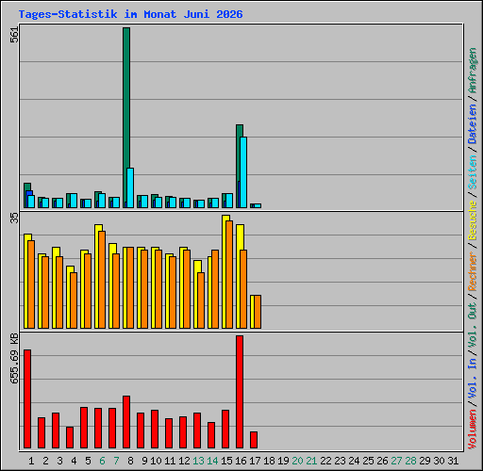Click the 'Besuche' legend label

point(473,220)
